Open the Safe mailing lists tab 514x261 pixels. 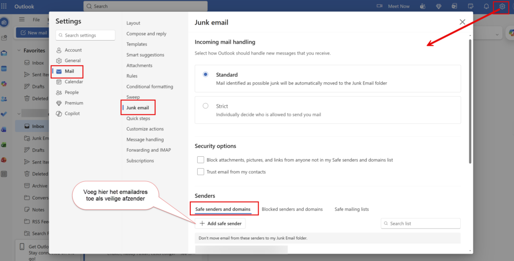coord(351,209)
